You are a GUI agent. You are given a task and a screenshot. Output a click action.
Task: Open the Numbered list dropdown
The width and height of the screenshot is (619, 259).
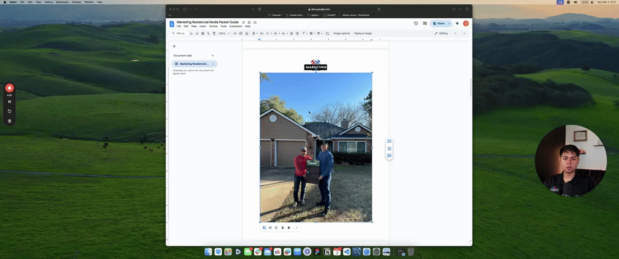pyautogui.click(x=285, y=33)
